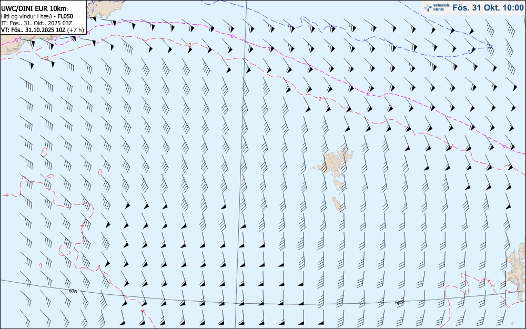Click the IT: Fös.. 31. Okt.. 2025 03Z line
Screen dimensions: 526x329
37,23
